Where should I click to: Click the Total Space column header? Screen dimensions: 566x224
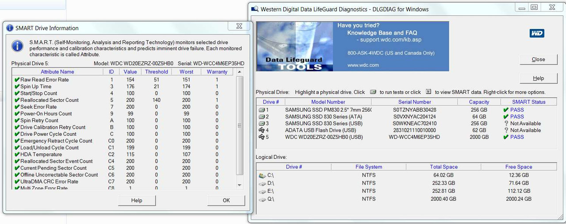(x=444, y=167)
